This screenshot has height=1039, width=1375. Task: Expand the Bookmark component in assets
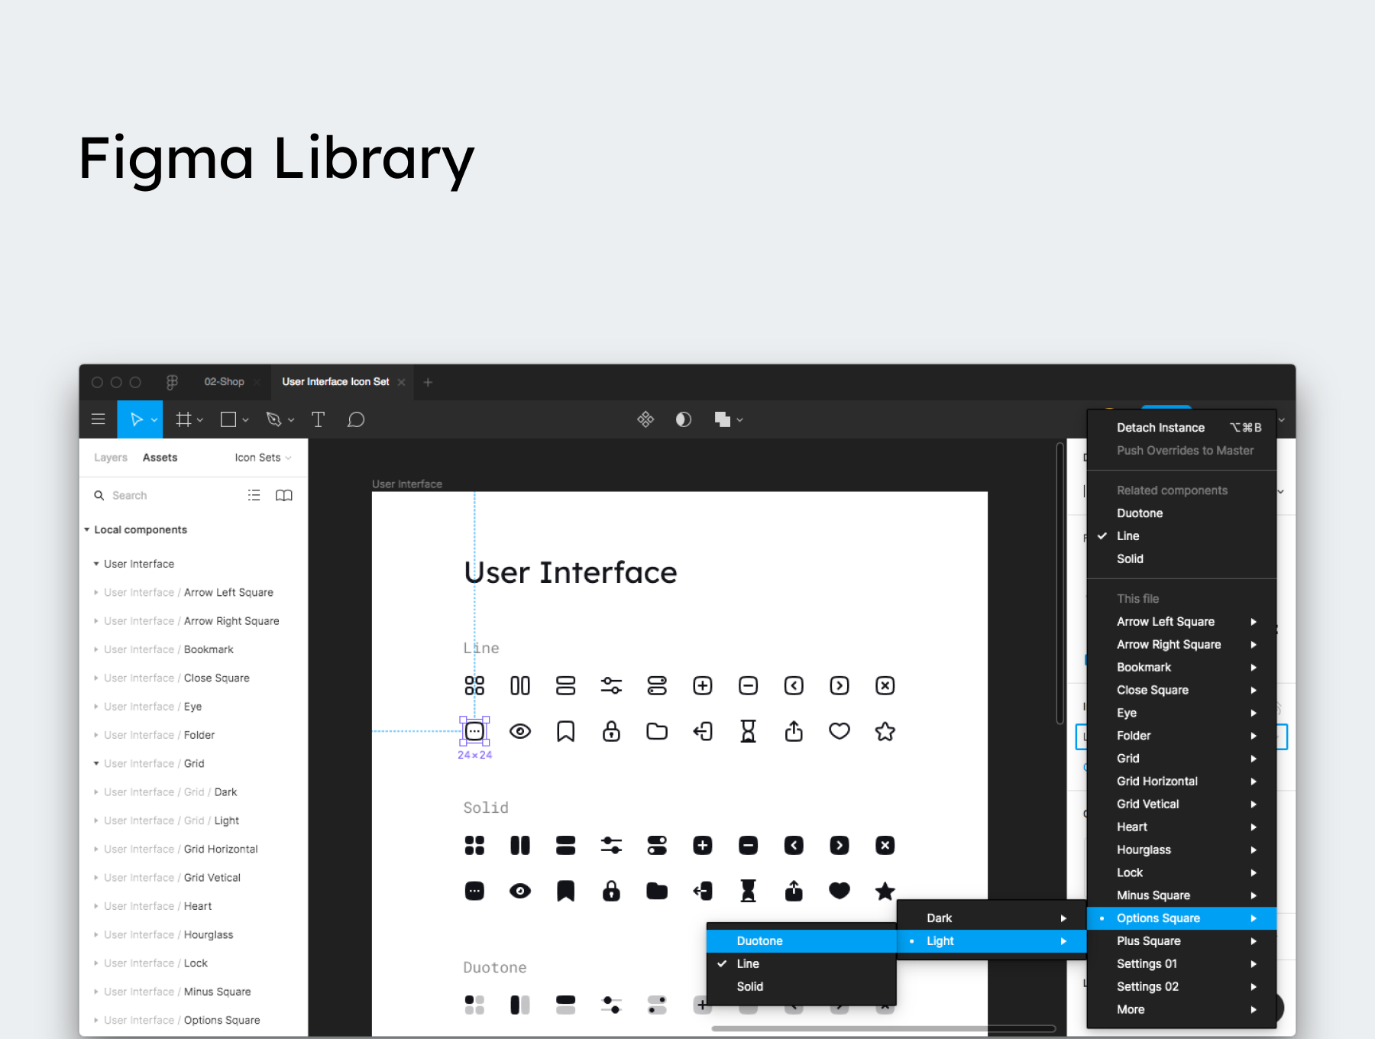(96, 649)
